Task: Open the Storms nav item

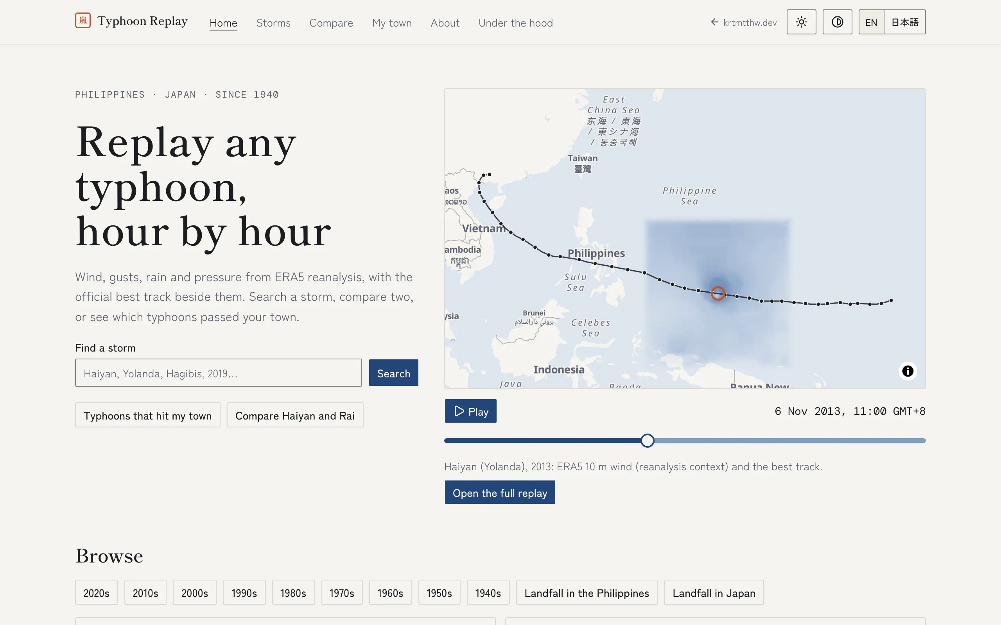Action: pos(273,23)
